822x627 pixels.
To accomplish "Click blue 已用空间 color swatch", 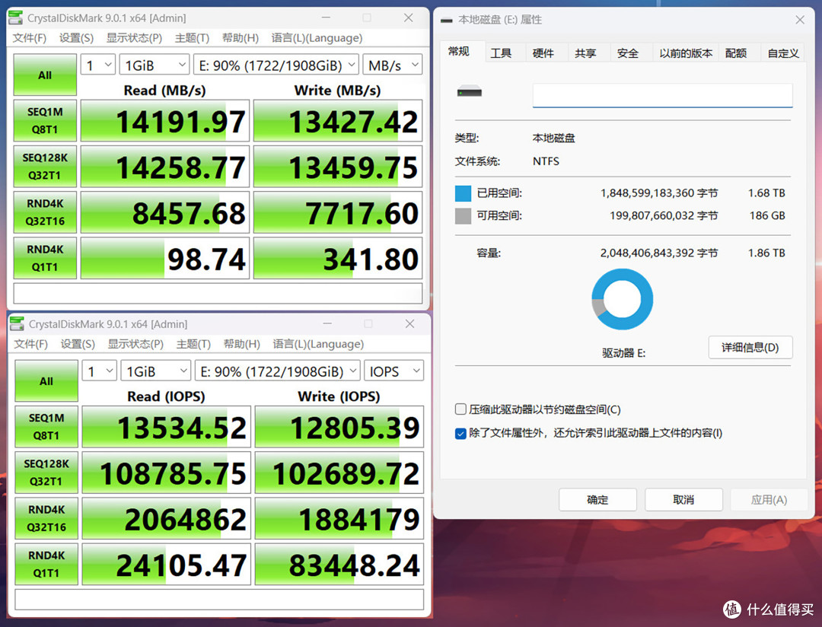I will [x=463, y=193].
